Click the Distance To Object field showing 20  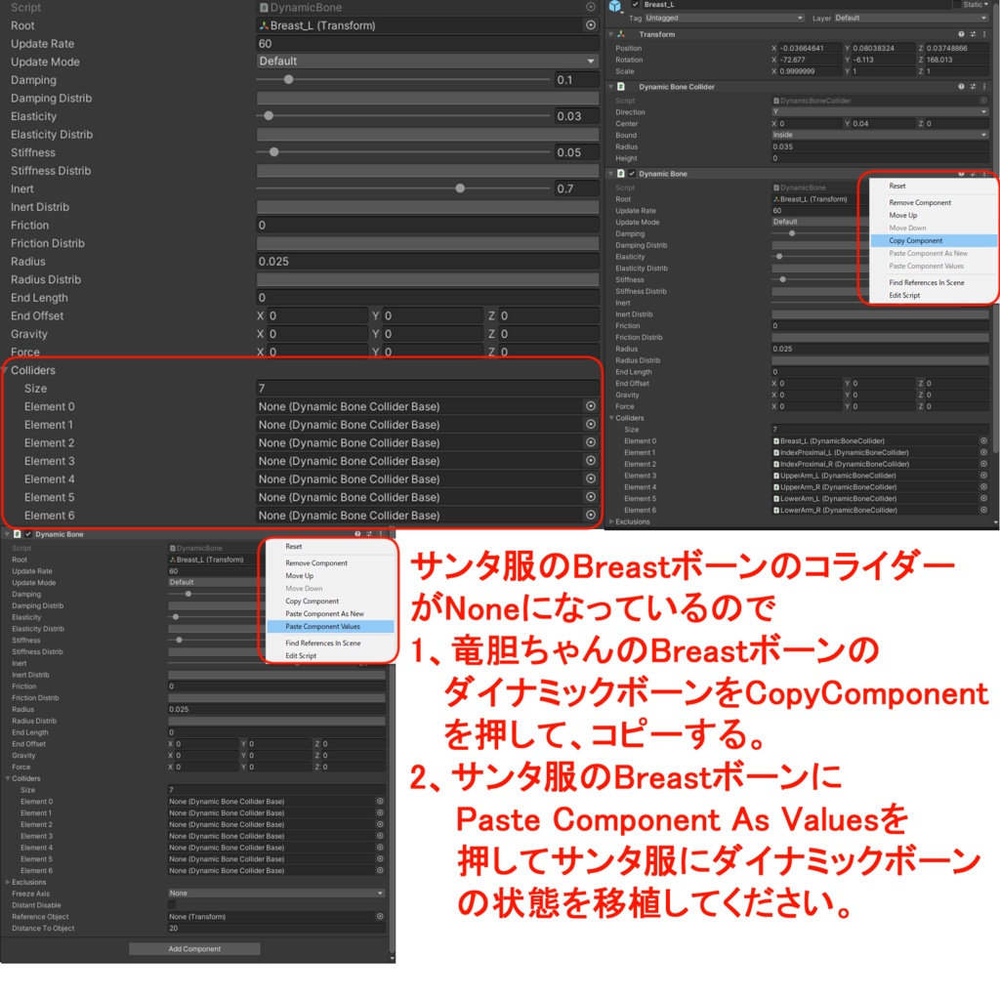[276, 928]
